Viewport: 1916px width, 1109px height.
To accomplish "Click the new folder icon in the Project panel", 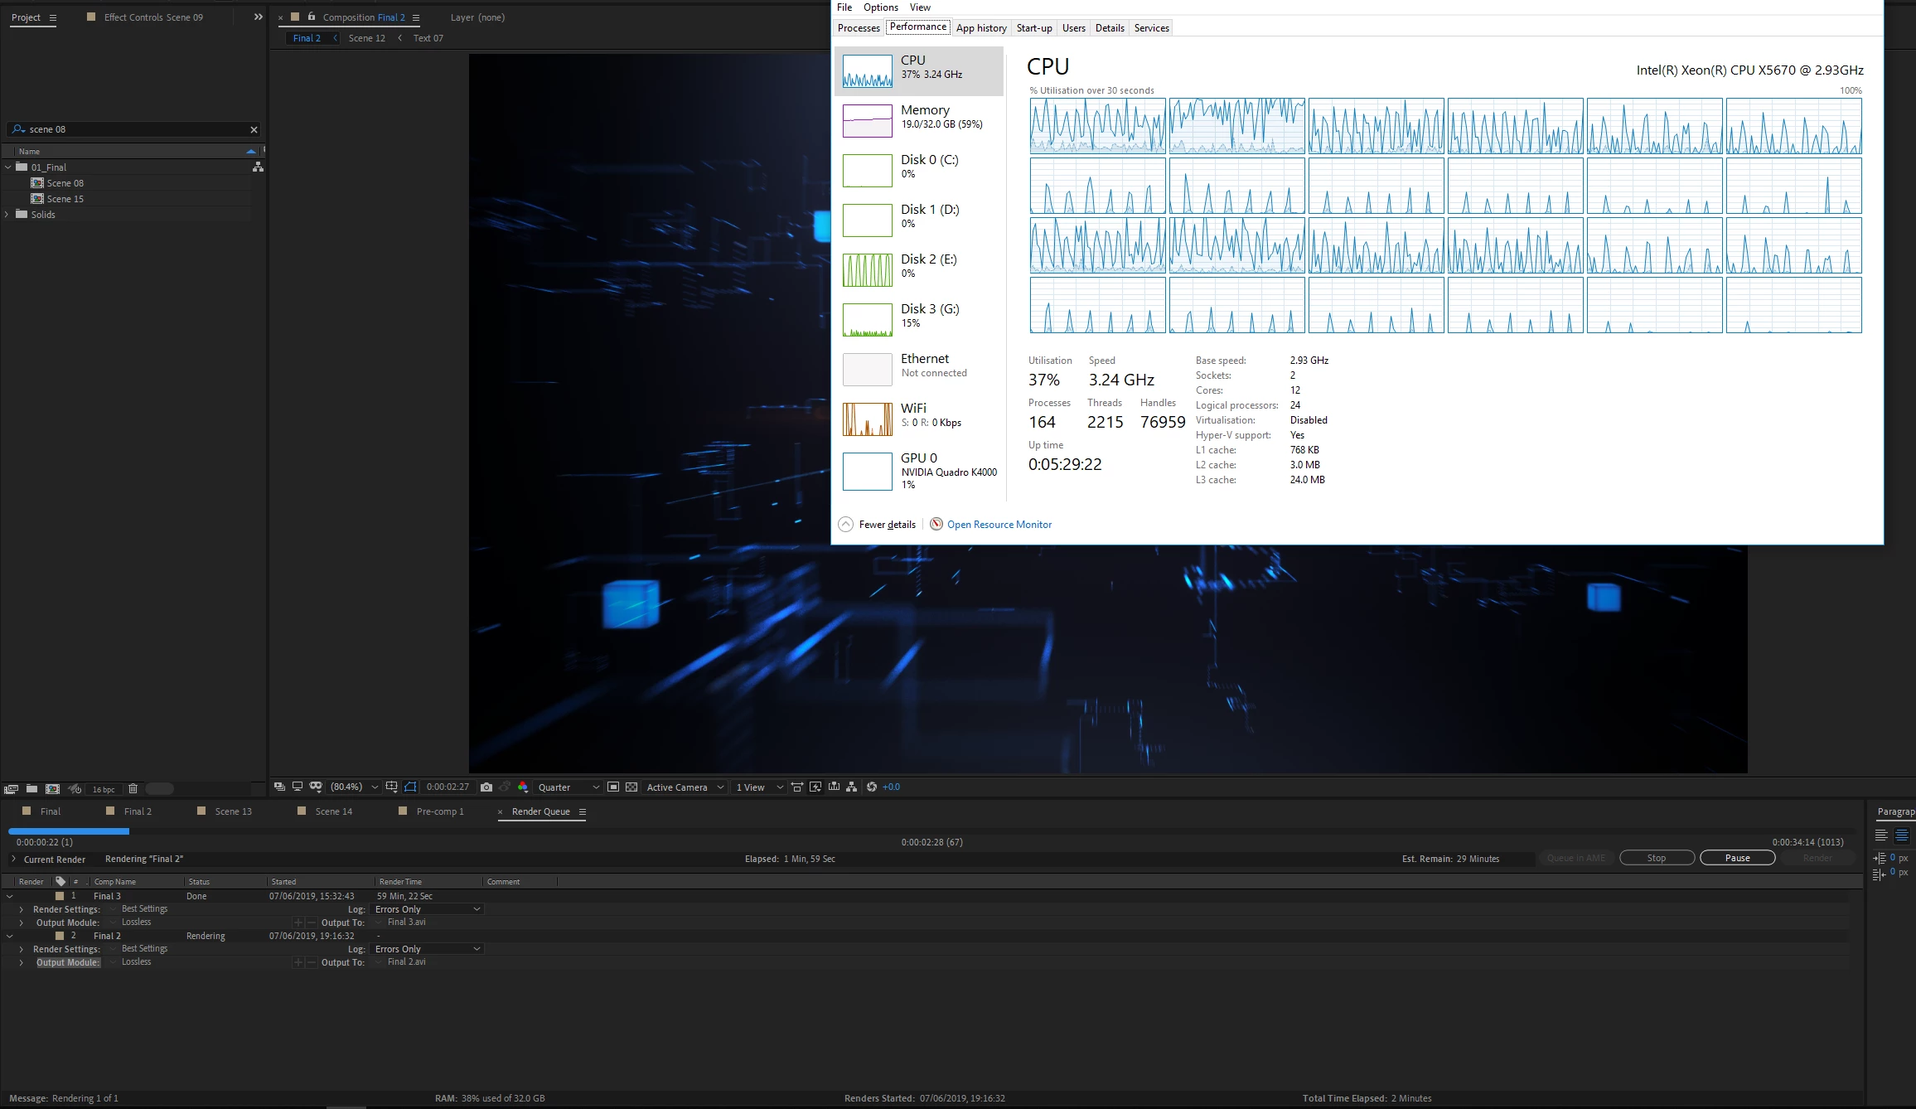I will pos(31,788).
